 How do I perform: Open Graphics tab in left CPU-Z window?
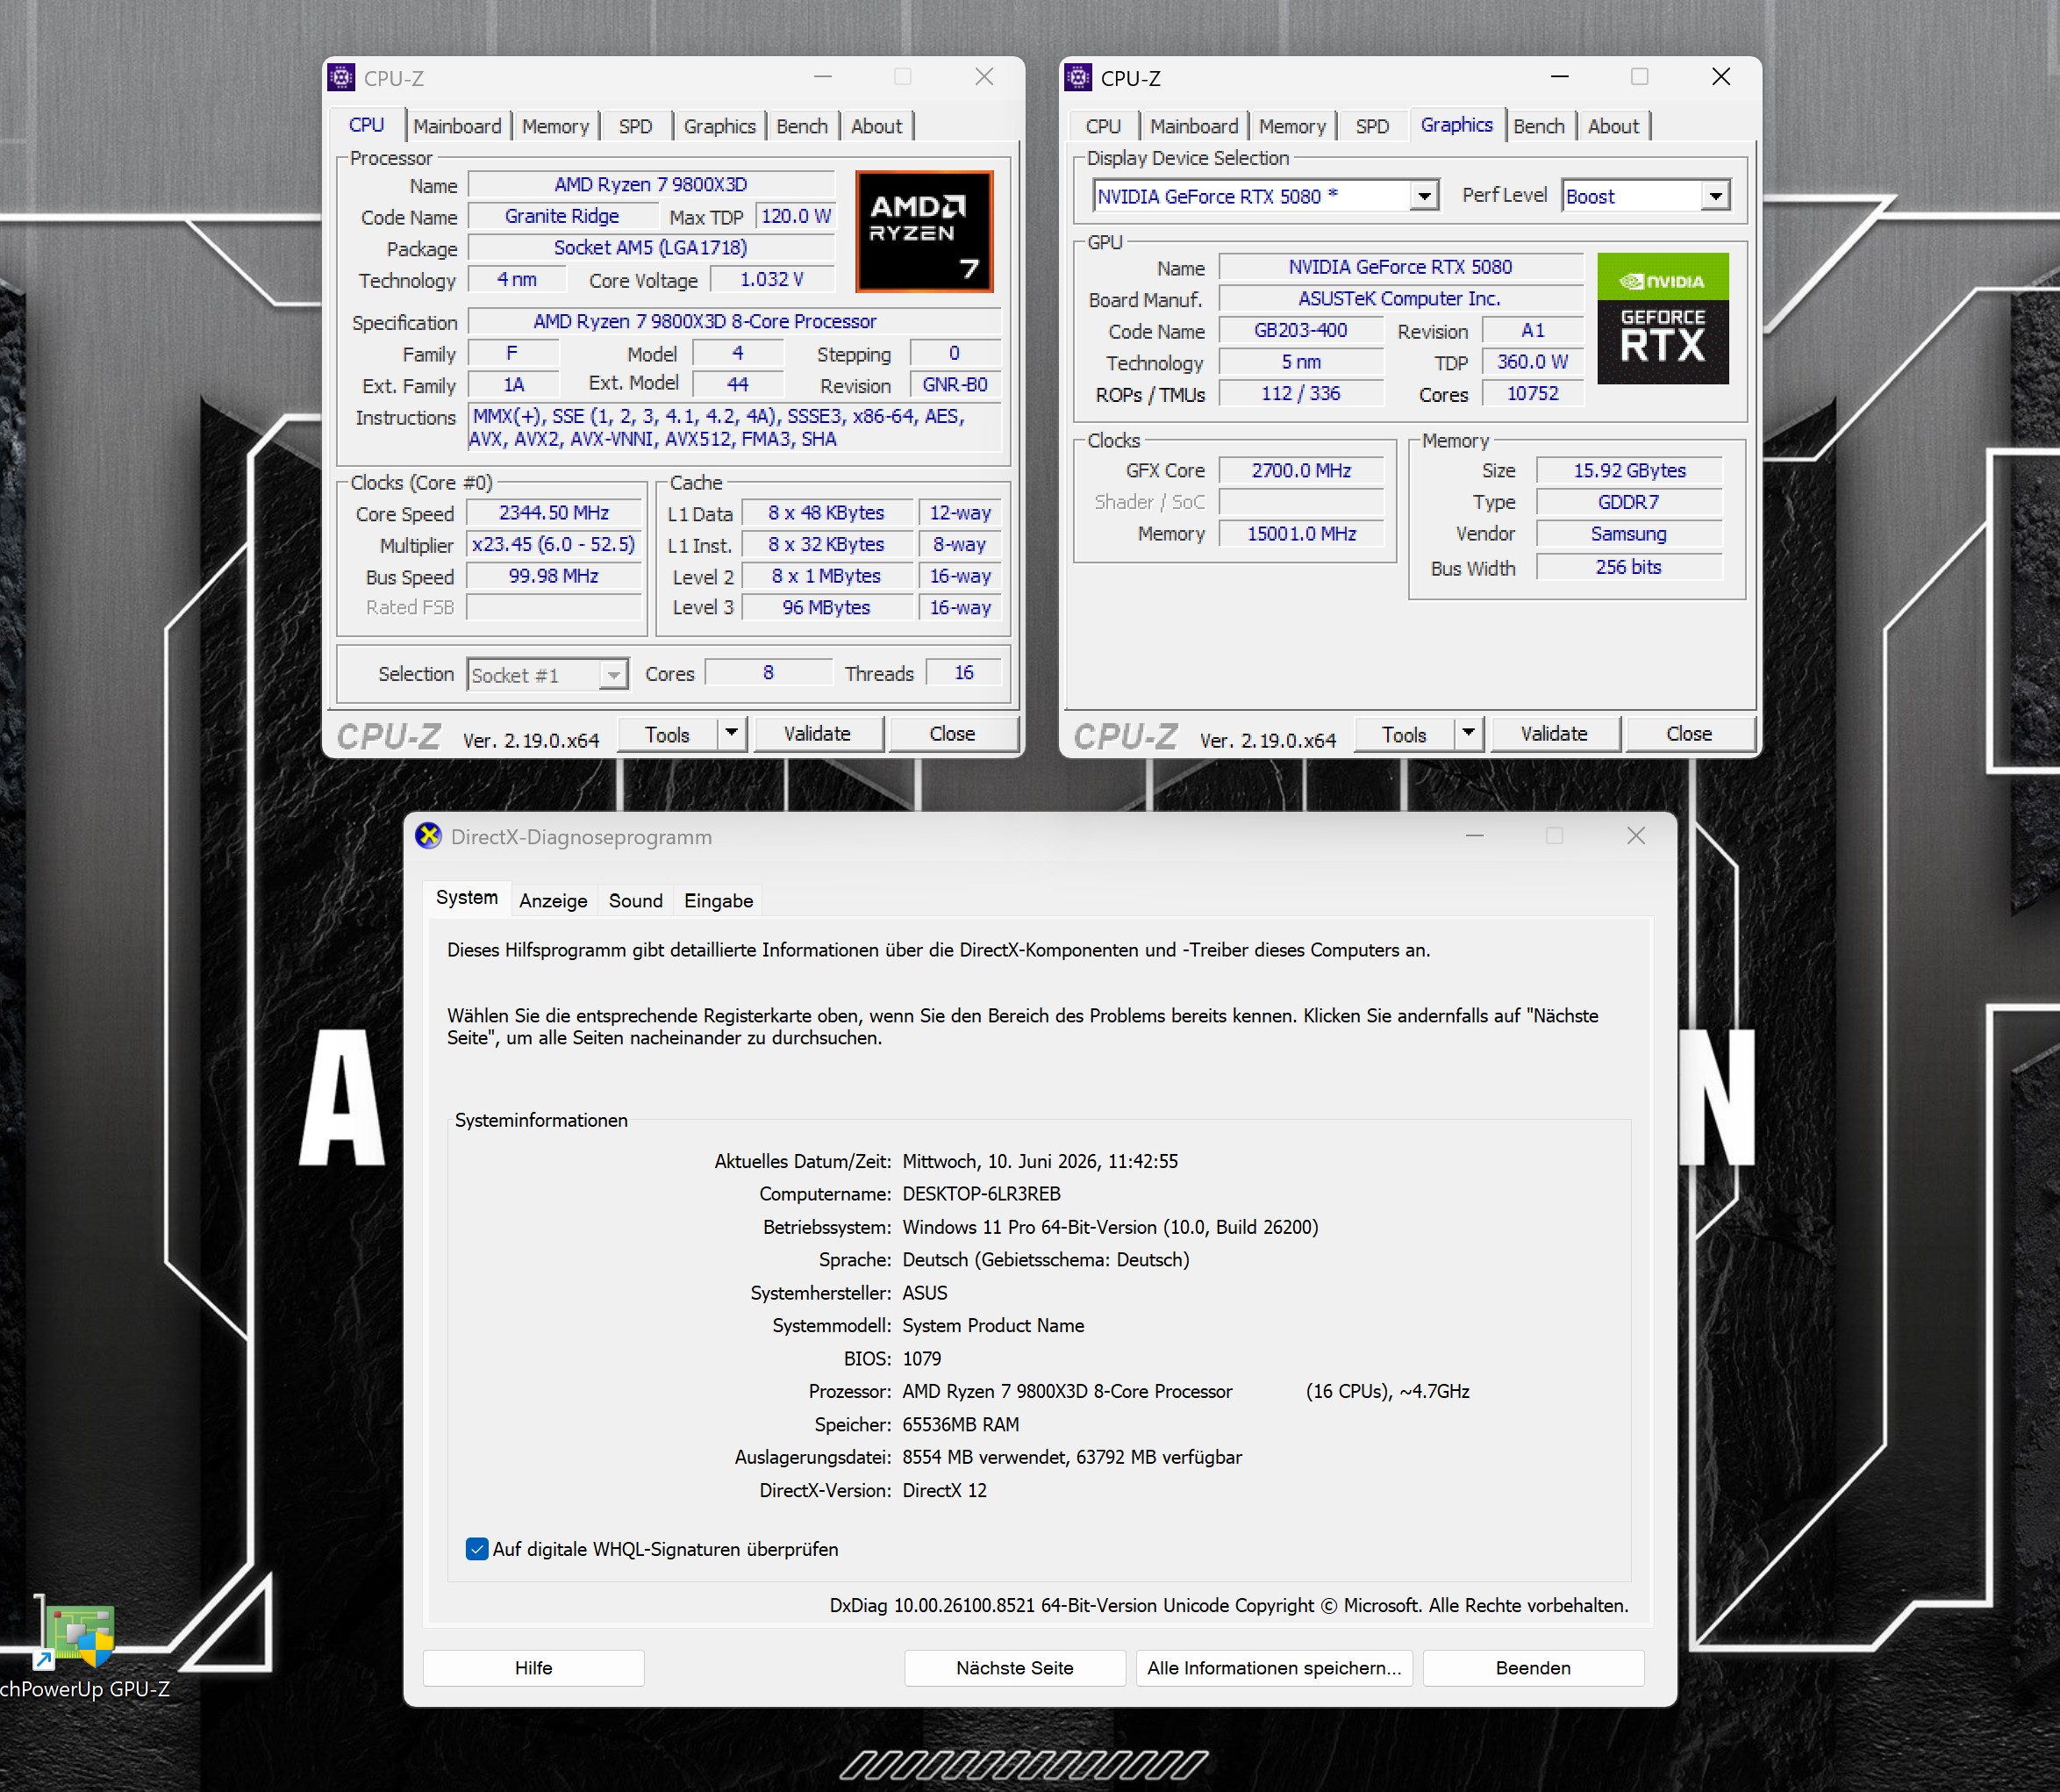(719, 126)
